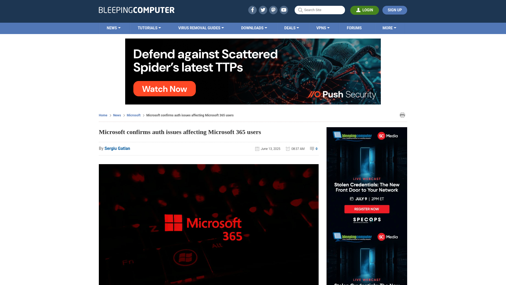The image size is (506, 285).
Task: Click the breadcrumb current page title text
Action: (x=190, y=115)
